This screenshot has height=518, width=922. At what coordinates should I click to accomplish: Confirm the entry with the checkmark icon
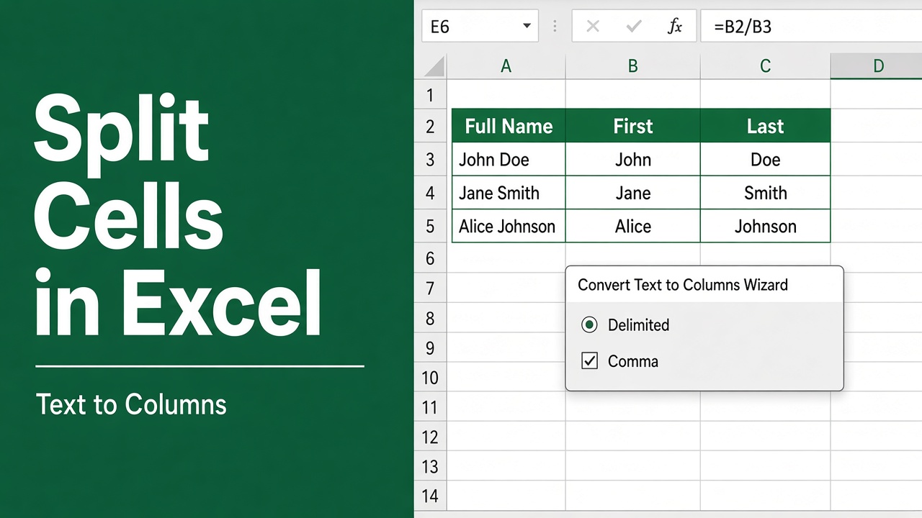click(634, 27)
